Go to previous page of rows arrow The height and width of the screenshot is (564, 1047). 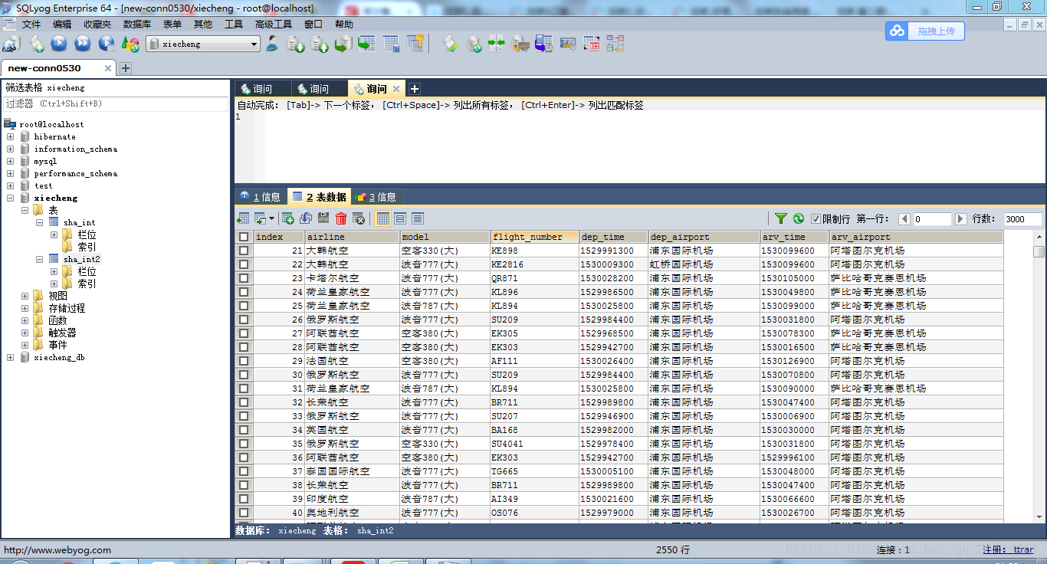(x=904, y=219)
